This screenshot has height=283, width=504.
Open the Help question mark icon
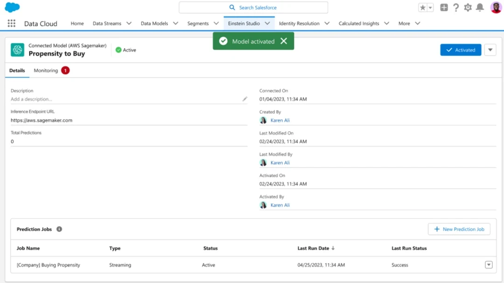point(456,8)
